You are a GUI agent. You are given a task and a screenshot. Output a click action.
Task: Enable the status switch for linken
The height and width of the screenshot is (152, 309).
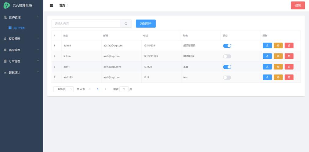click(227, 56)
